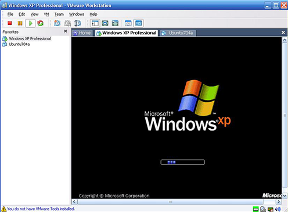
Task: Minimize the VMware Workstation window
Action: click(x=268, y=5)
